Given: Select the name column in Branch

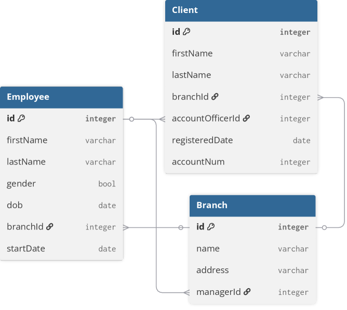Looking at the screenshot, I should point(208,249).
